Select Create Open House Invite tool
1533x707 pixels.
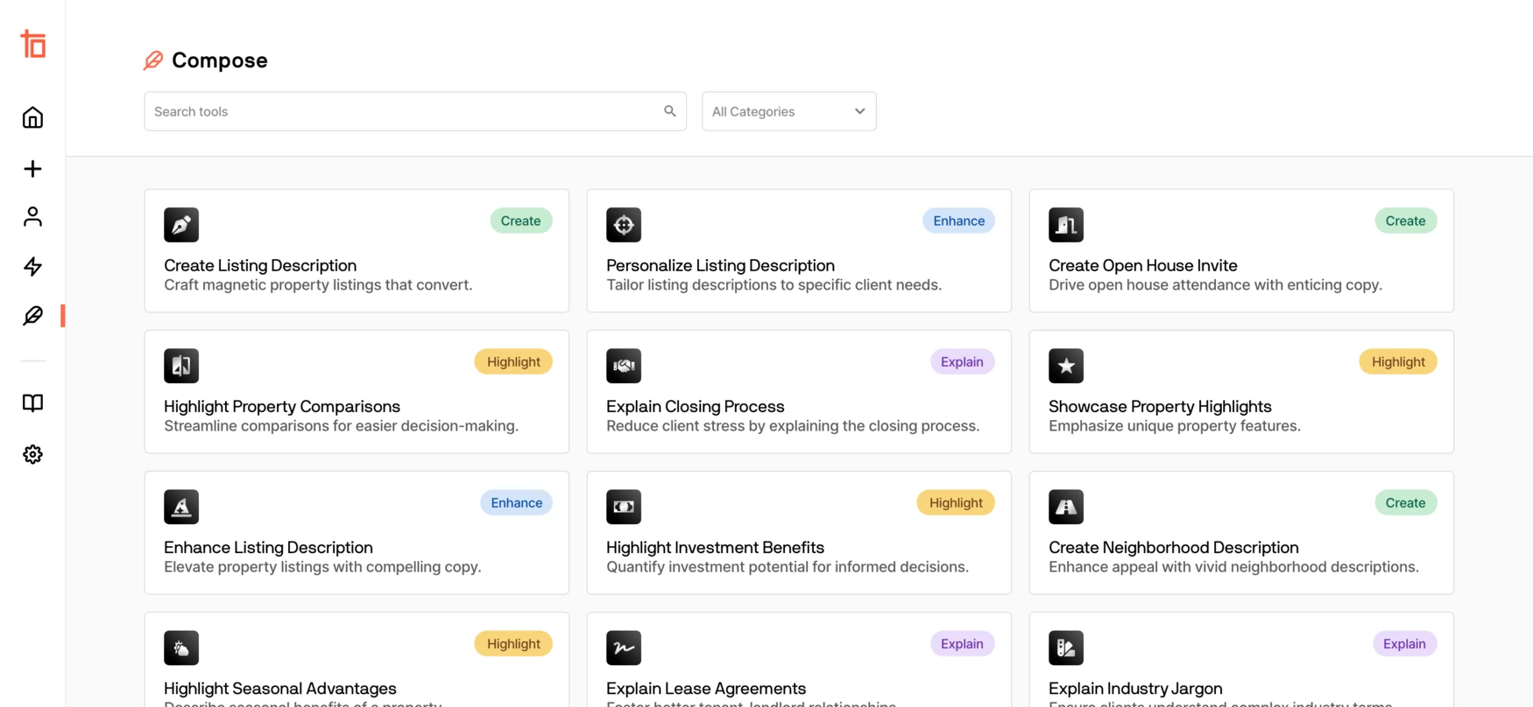point(1240,265)
